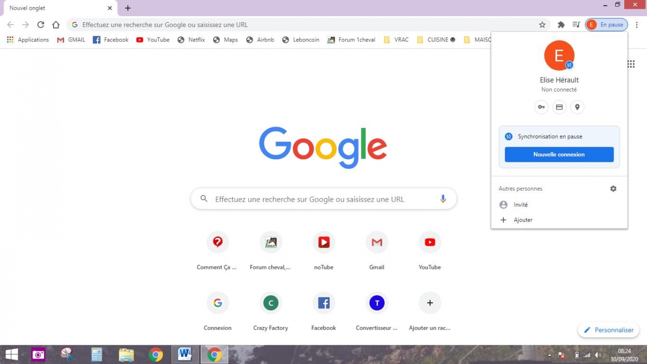Click the voice search microphone icon
The width and height of the screenshot is (647, 364).
pos(443,199)
